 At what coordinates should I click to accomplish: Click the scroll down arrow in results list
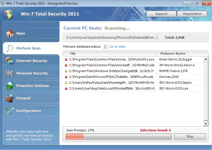click(x=206, y=124)
